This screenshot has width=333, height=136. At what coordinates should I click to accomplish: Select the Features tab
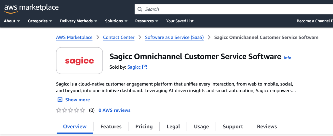click(111, 127)
